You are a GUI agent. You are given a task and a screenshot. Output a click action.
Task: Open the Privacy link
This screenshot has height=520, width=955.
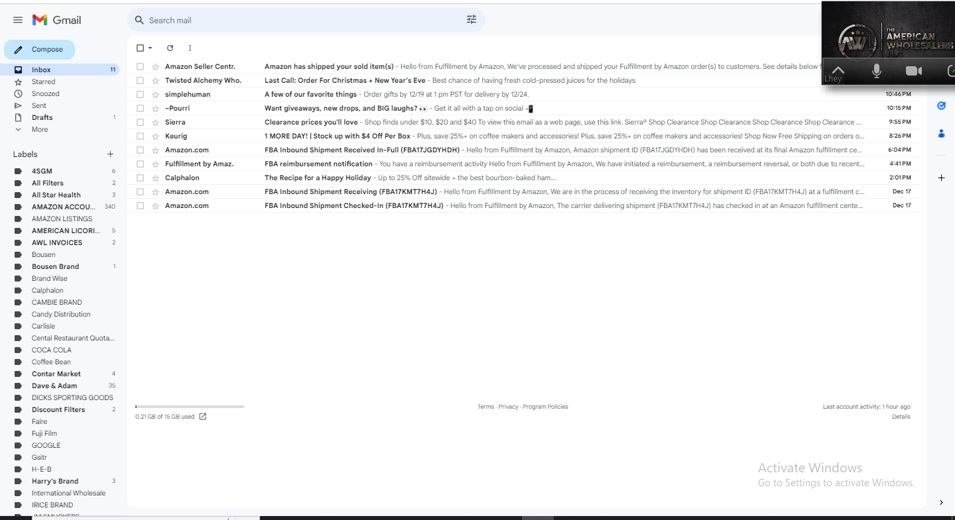point(508,407)
